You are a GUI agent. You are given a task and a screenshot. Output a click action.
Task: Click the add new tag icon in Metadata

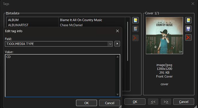(x=135, y=20)
